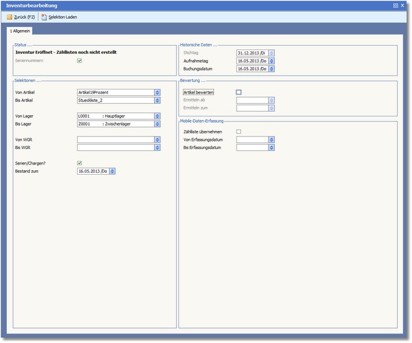Image resolution: width=412 pixels, height=343 pixels.
Task: Open the Bestand zum date picker
Action: click(x=112, y=171)
